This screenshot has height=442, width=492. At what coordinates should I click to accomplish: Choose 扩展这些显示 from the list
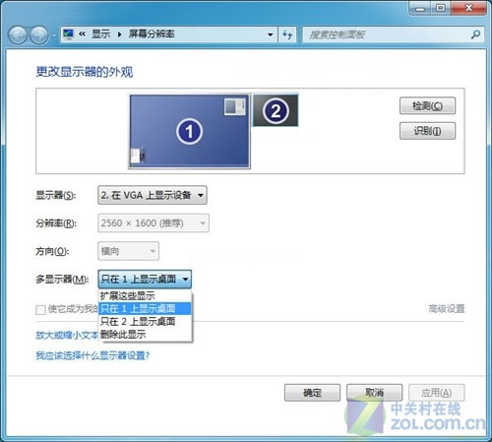[x=145, y=295]
